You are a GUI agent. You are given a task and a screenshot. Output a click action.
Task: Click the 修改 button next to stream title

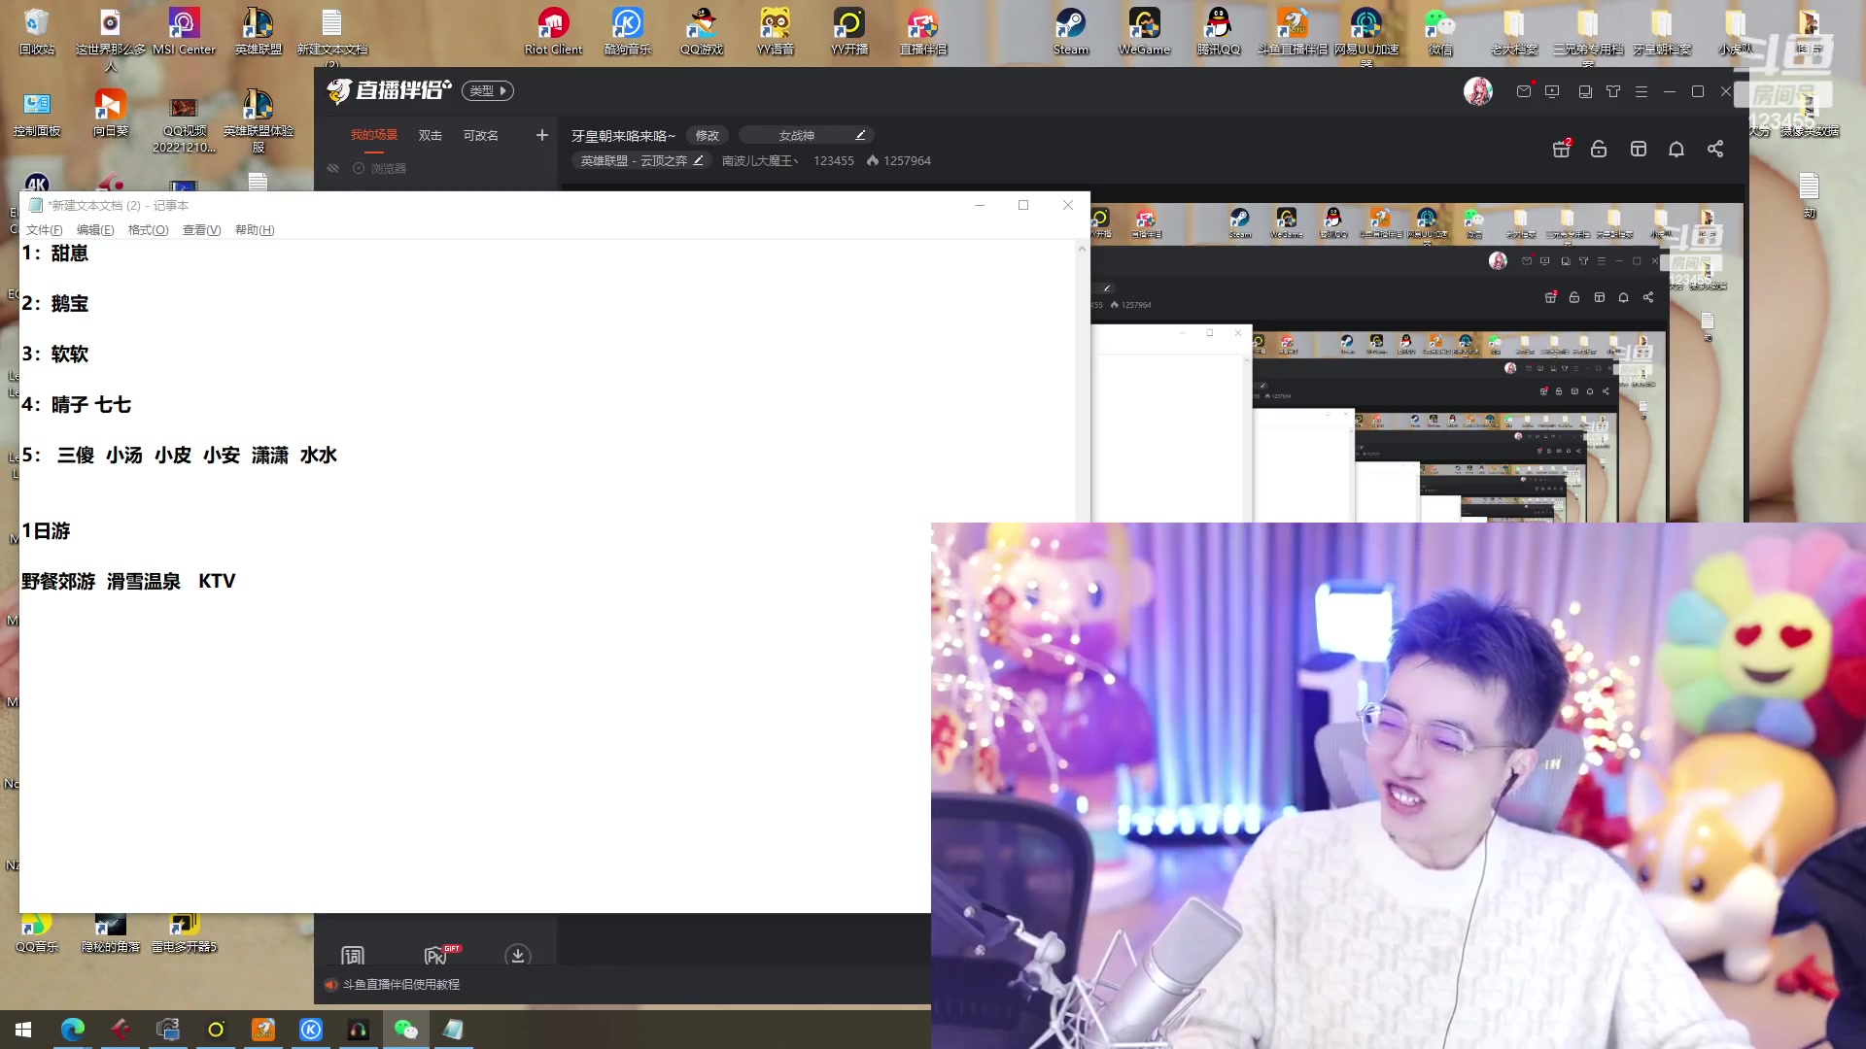[708, 135]
